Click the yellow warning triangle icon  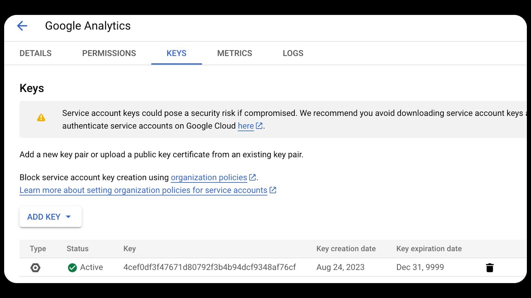tap(41, 118)
